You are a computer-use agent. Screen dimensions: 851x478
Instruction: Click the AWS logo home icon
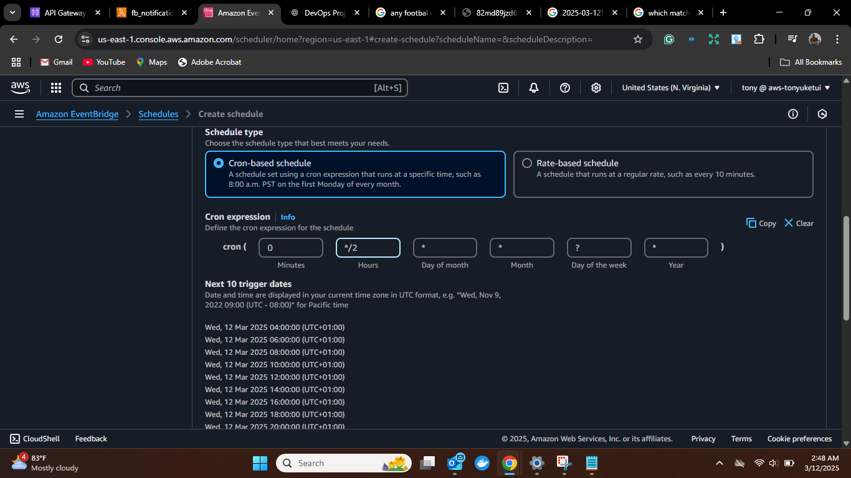[21, 88]
